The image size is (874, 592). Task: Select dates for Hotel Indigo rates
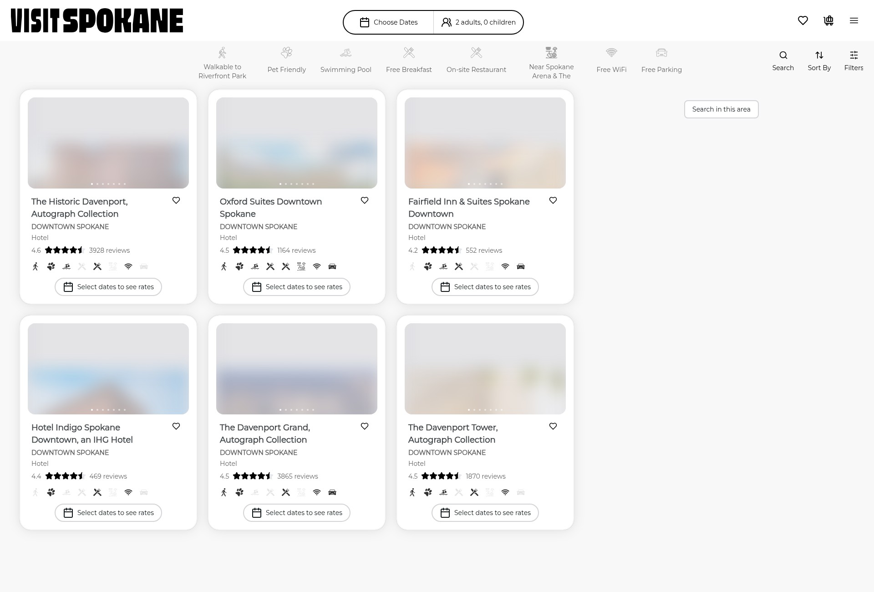[x=108, y=513]
